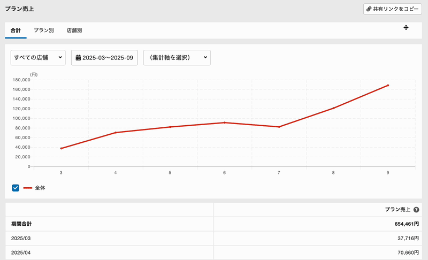
Task: Click the move handle cross icon
Action: click(406, 27)
